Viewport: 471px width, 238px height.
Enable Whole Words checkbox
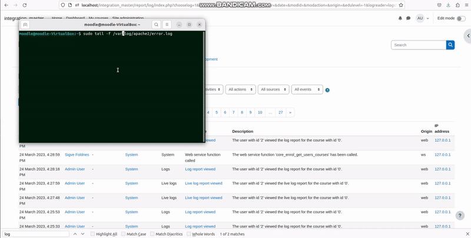pyautogui.click(x=188, y=234)
